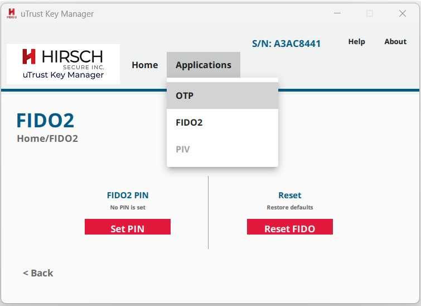The height and width of the screenshot is (306, 421).
Task: Click the disabled maximize window button
Action: pyautogui.click(x=370, y=13)
